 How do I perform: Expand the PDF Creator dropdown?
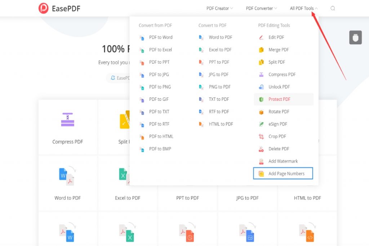click(219, 8)
